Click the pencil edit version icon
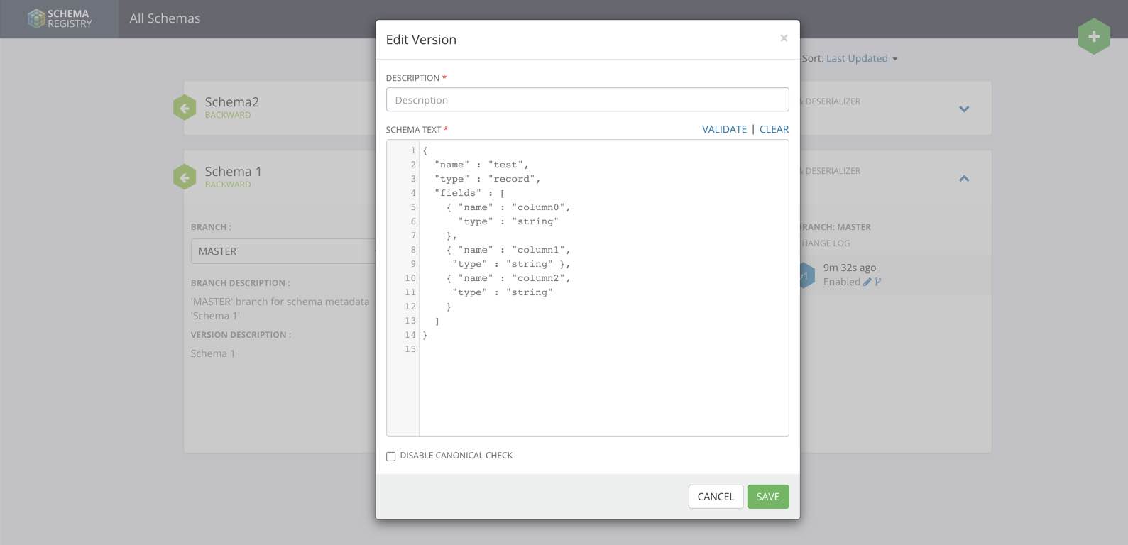 point(867,282)
